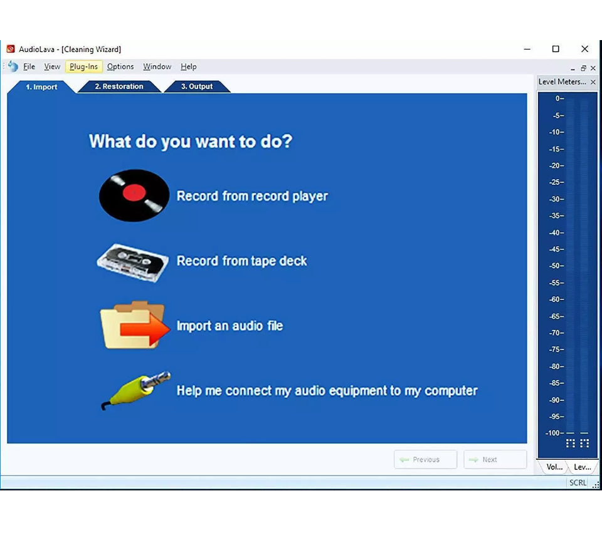The width and height of the screenshot is (602, 538).
Task: Click the vinyl record icon
Action: (134, 195)
